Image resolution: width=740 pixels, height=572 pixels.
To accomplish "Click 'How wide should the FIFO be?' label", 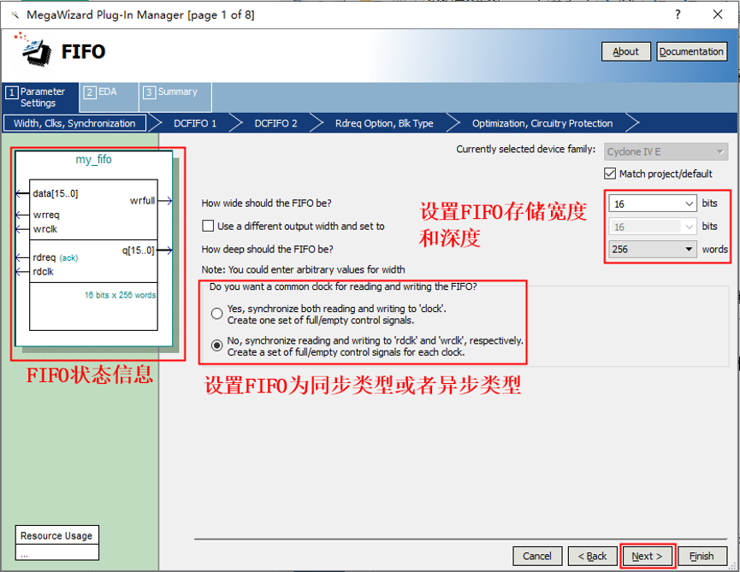I will 266,203.
